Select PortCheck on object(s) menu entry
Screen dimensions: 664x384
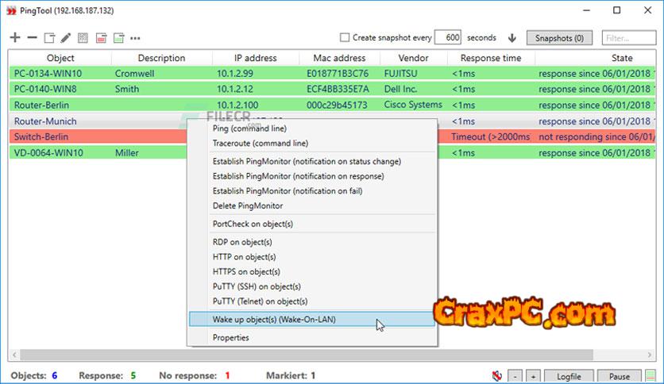pyautogui.click(x=253, y=224)
